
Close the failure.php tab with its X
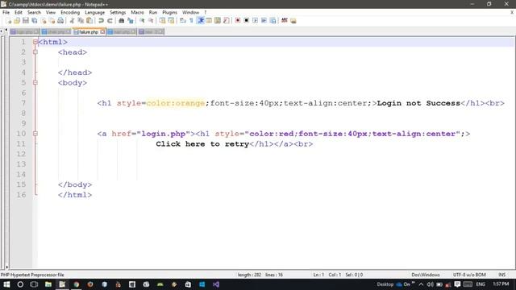[102, 32]
